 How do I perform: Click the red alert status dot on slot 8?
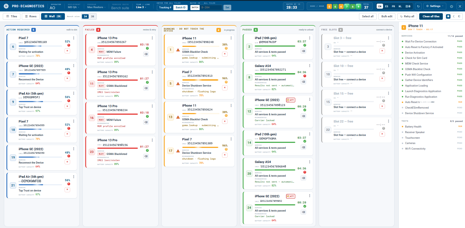coord(305,76)
